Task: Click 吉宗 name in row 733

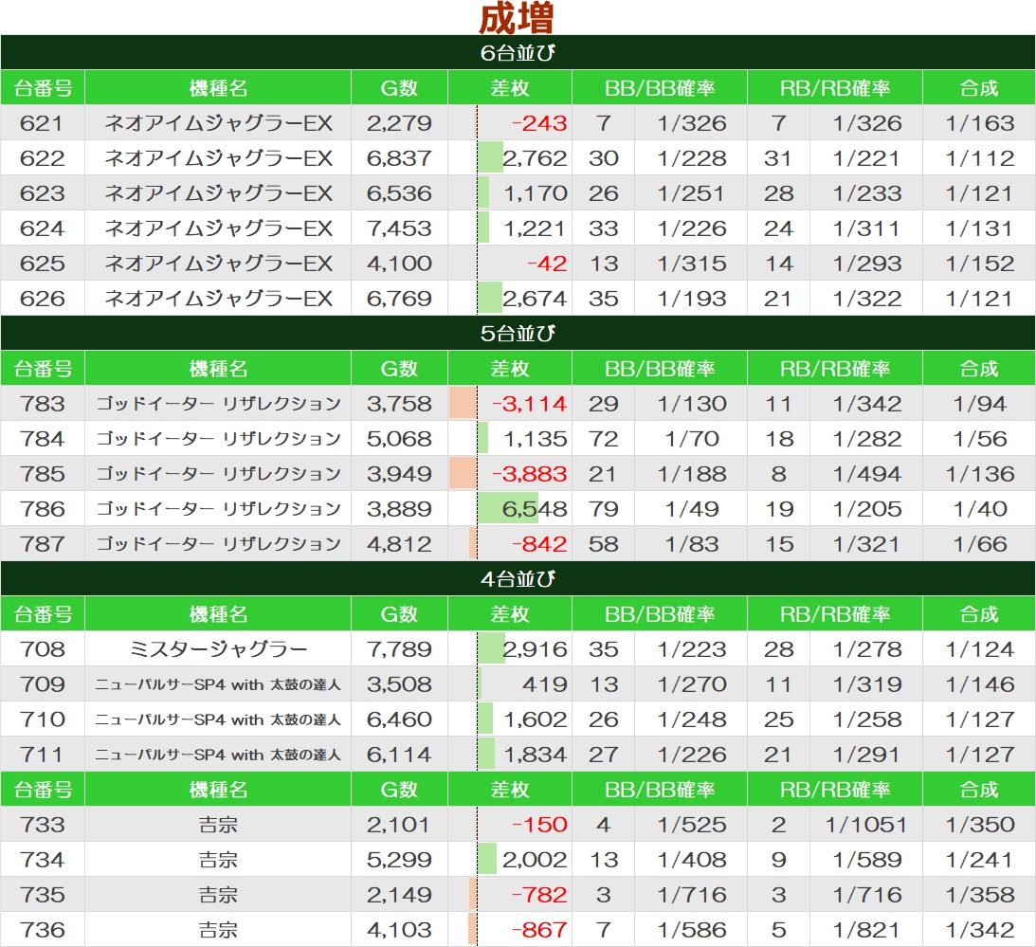Action: (x=218, y=824)
